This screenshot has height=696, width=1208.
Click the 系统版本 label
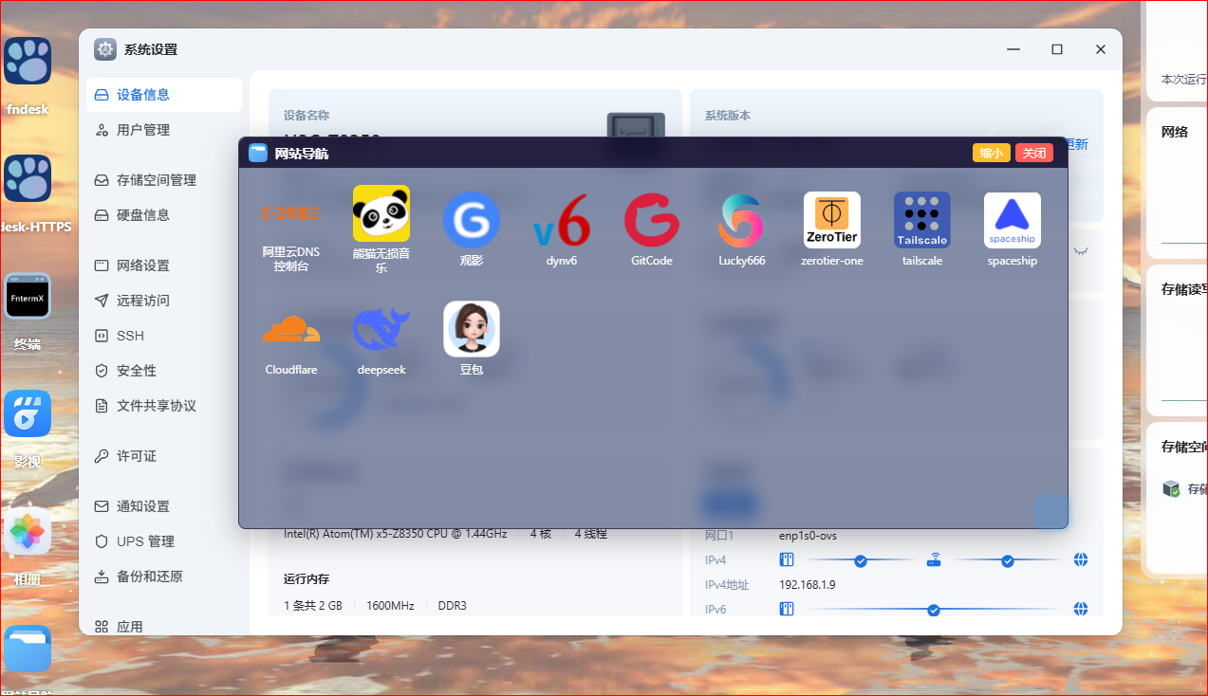tap(728, 115)
